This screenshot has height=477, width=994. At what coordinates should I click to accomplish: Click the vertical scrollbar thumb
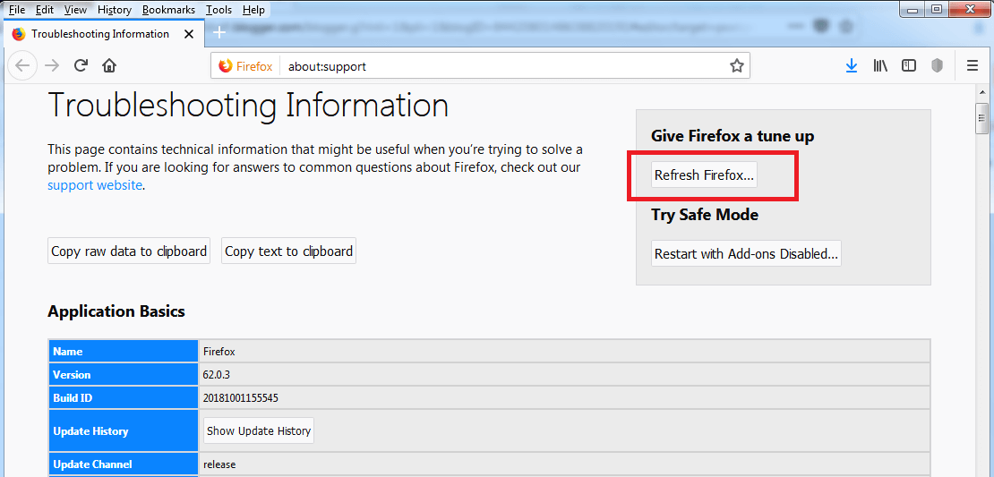pyautogui.click(x=982, y=117)
